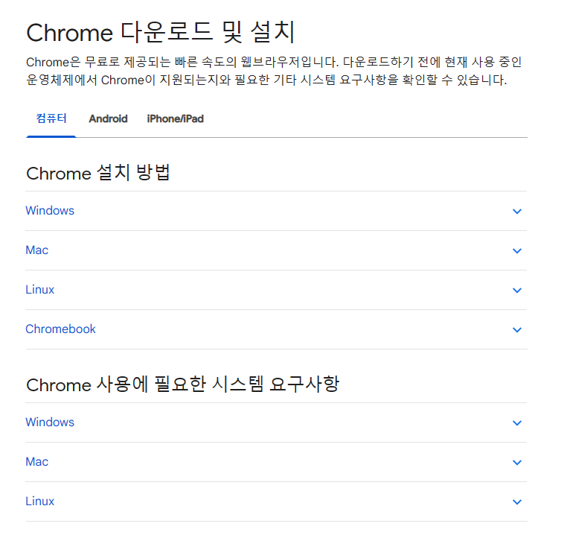Open the iPhone/iPad tab
Image resolution: width=567 pixels, height=538 pixels.
tap(175, 118)
